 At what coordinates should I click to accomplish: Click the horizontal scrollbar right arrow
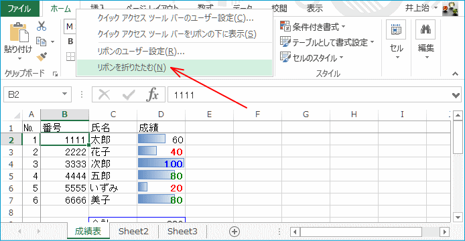[444, 232]
